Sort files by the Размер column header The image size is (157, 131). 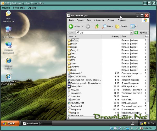pos(115,37)
